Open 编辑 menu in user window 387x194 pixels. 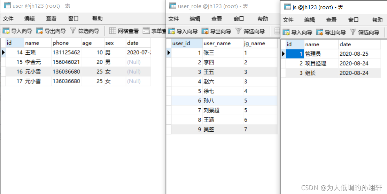[x=29, y=18]
